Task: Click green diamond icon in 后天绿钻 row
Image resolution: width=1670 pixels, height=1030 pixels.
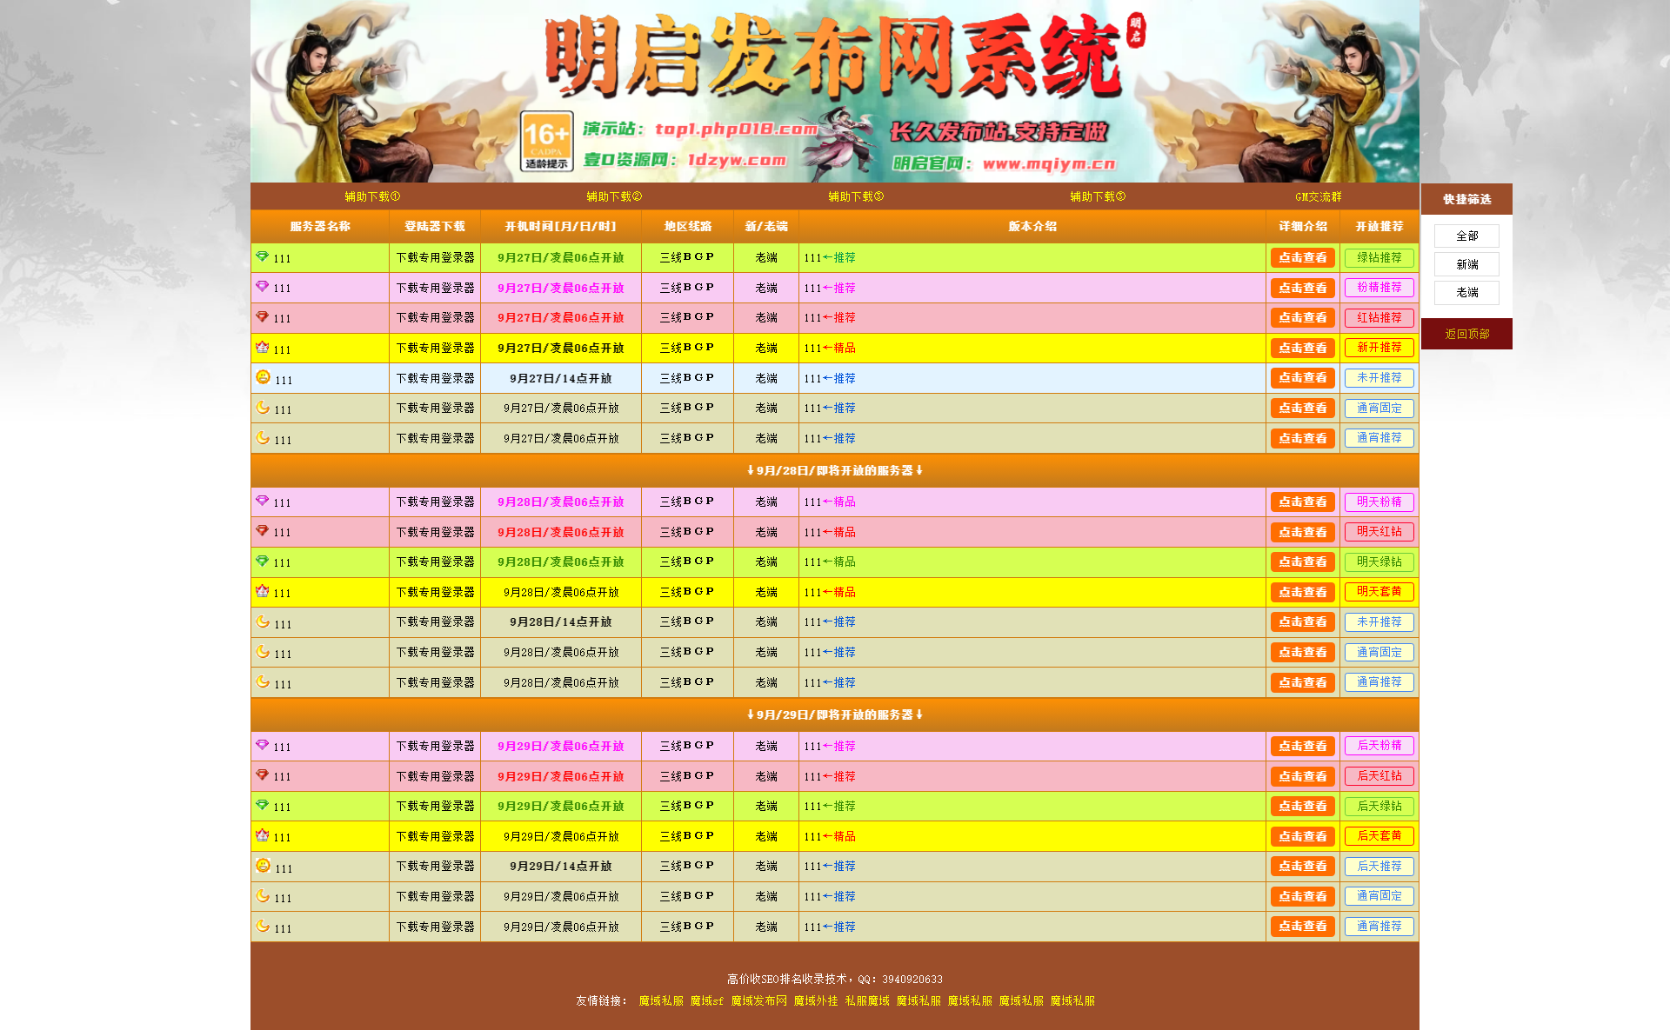Action: (262, 805)
